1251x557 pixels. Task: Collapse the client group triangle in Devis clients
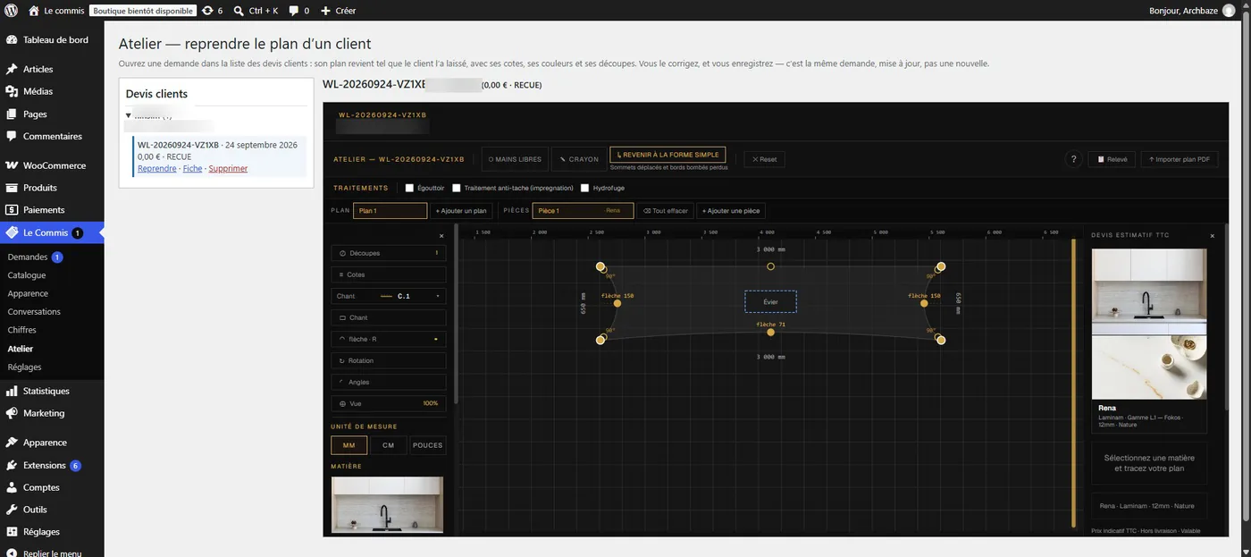129,115
